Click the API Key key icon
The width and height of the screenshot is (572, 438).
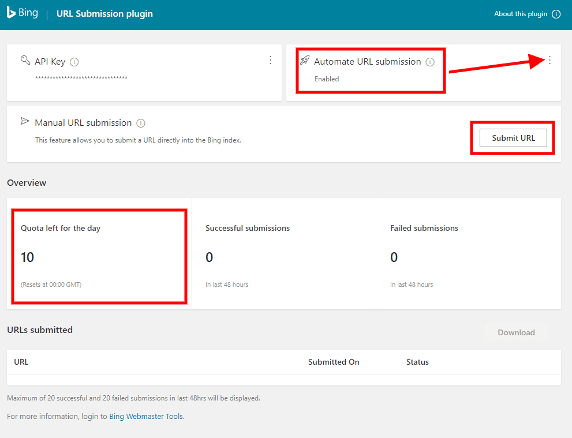25,60
